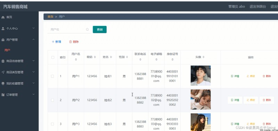Click the cell 姓名1
This screenshot has height=131, width=278.
point(108,76)
